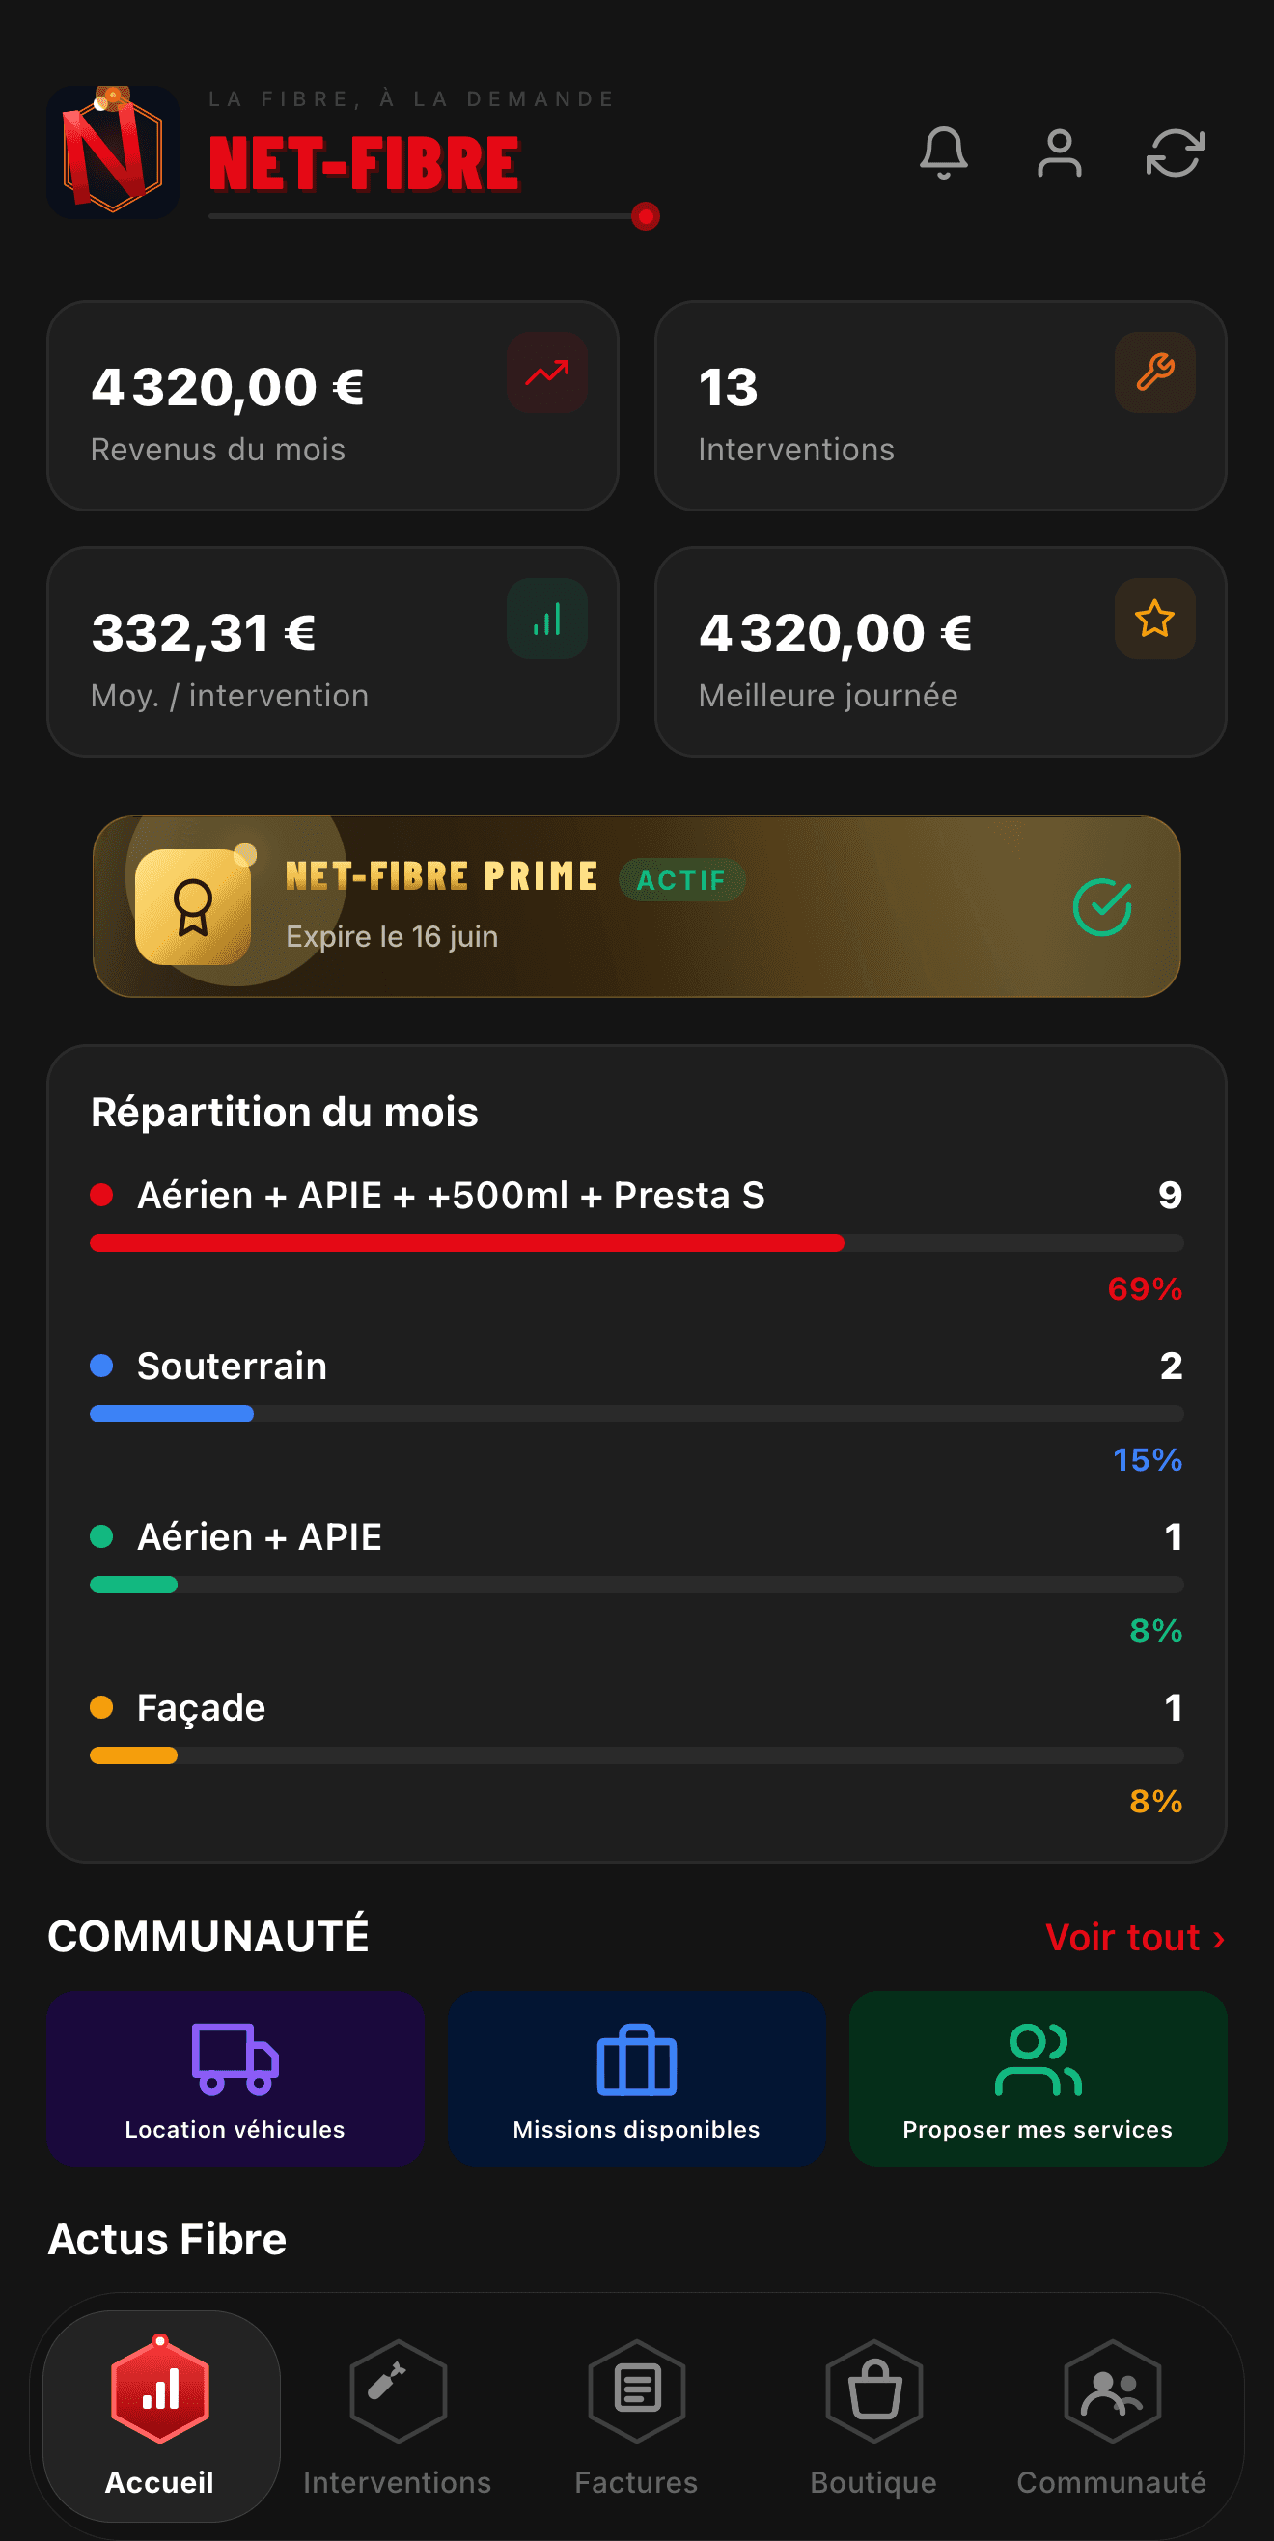
Task: Switch to the Factures tab
Action: pyautogui.click(x=636, y=2415)
